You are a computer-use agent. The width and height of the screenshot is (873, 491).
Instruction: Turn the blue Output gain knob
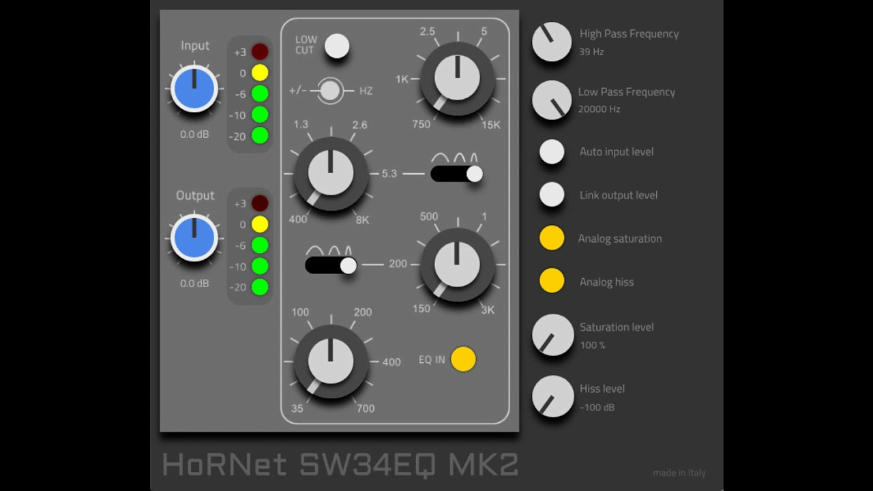click(194, 238)
